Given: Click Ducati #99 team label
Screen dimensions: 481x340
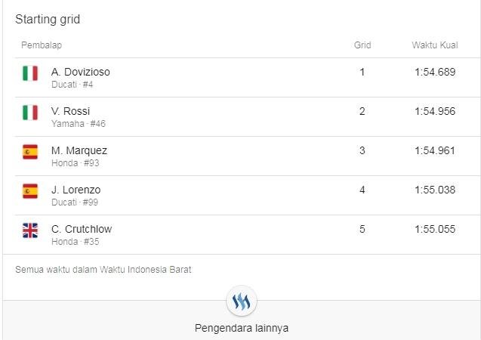Looking at the screenshot, I should (x=75, y=202).
